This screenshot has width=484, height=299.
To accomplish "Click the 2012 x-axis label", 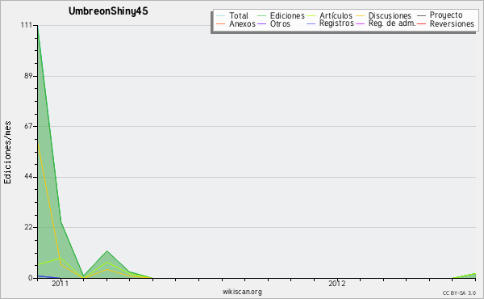I will [x=336, y=284].
